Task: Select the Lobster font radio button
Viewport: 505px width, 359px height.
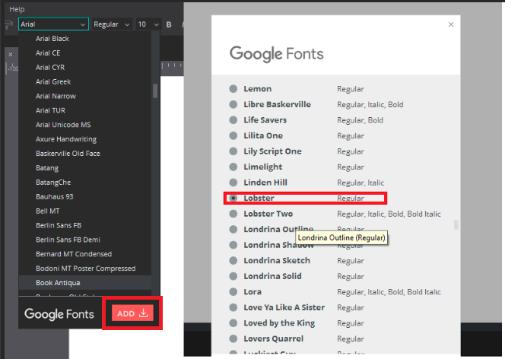Action: tap(233, 199)
